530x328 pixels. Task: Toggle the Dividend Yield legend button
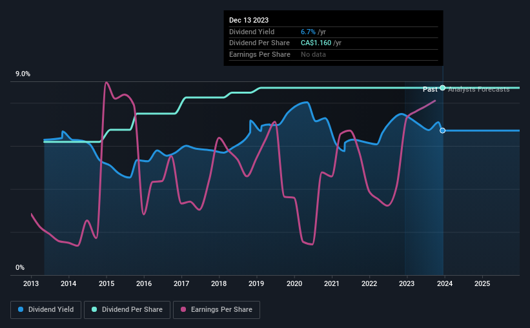(x=46, y=310)
